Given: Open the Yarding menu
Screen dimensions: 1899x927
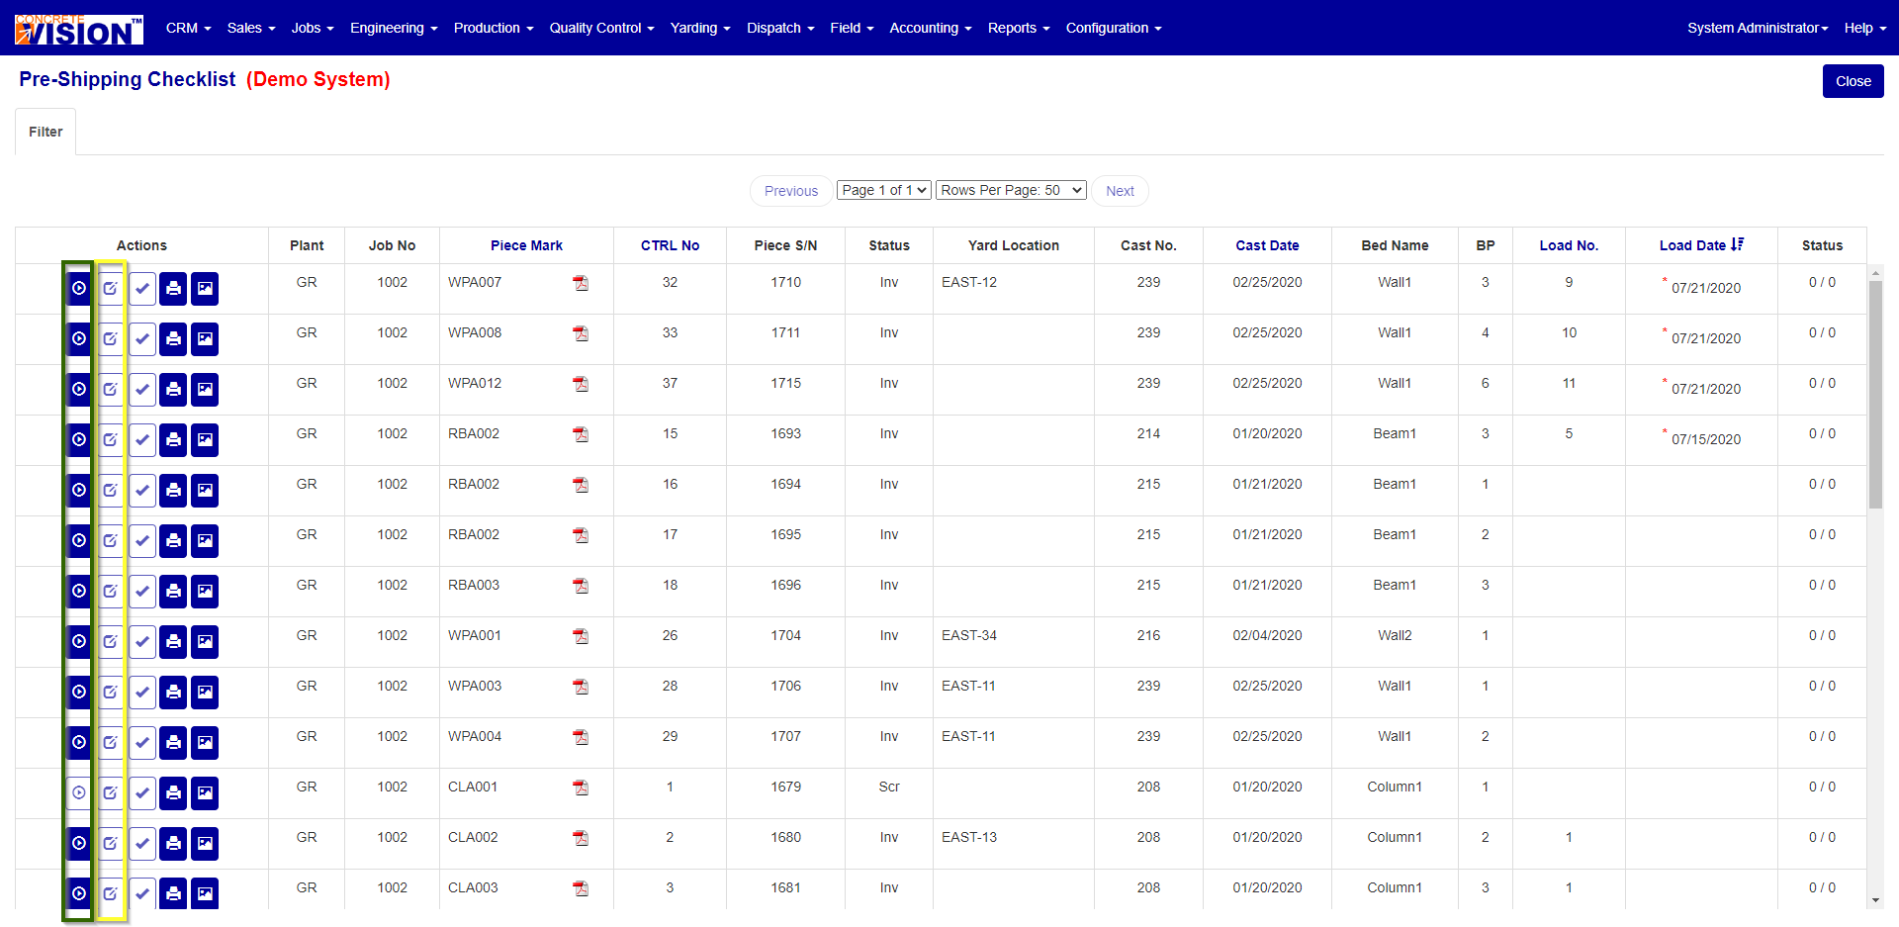Looking at the screenshot, I should [x=700, y=28].
